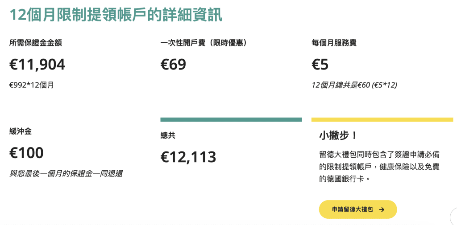Click the €12,113 total amount
The width and height of the screenshot is (457, 225).
point(188,157)
